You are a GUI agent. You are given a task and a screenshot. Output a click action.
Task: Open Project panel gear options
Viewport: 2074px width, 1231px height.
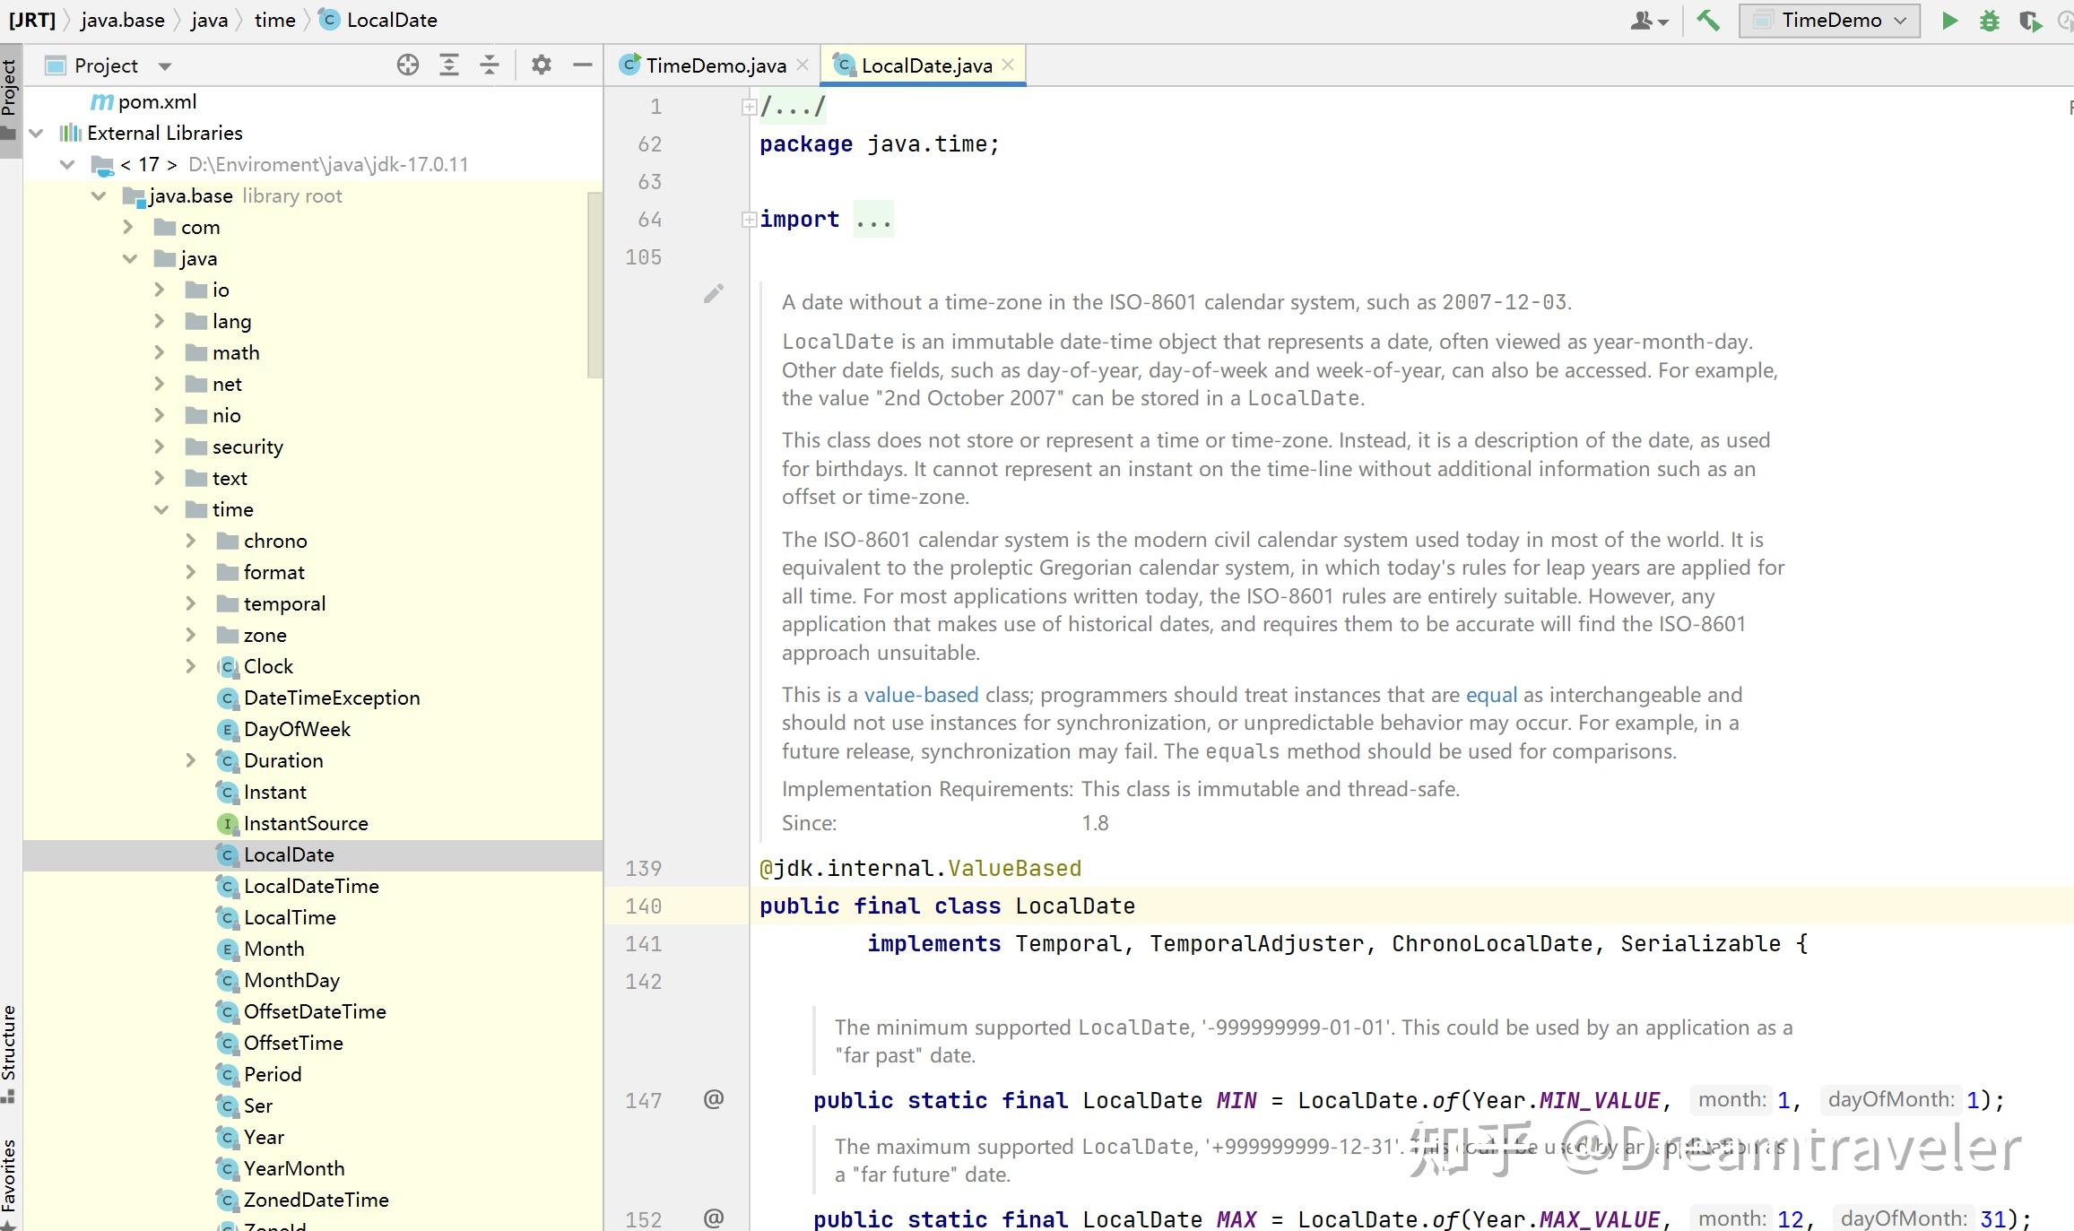pyautogui.click(x=541, y=65)
